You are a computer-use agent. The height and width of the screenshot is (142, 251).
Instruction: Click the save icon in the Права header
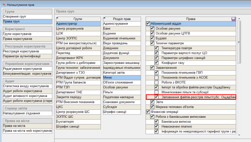(233, 19)
